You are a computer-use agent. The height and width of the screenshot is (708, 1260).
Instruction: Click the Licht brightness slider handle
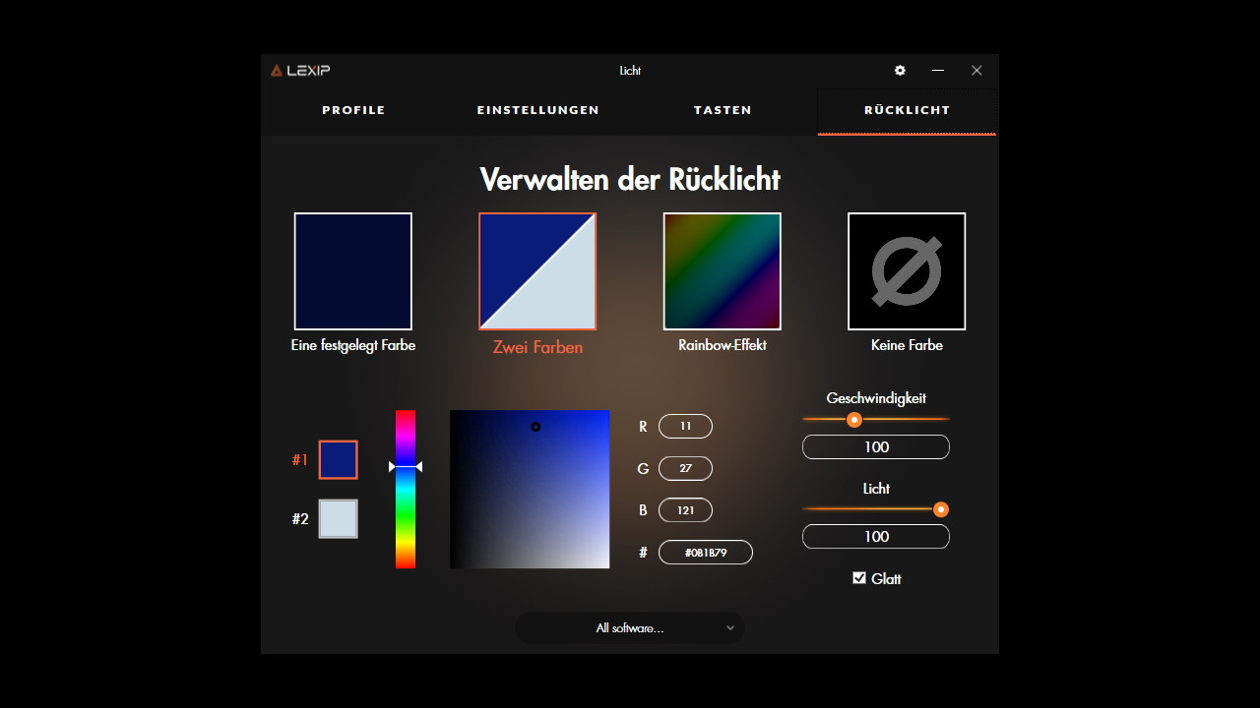click(x=941, y=509)
